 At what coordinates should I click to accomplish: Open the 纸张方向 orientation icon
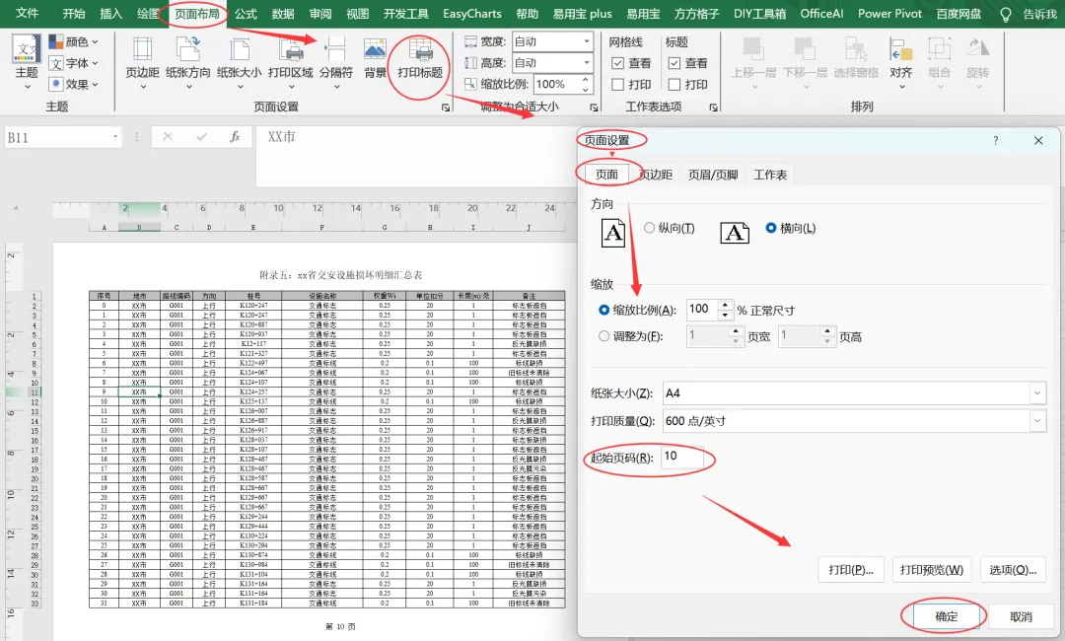pyautogui.click(x=188, y=49)
